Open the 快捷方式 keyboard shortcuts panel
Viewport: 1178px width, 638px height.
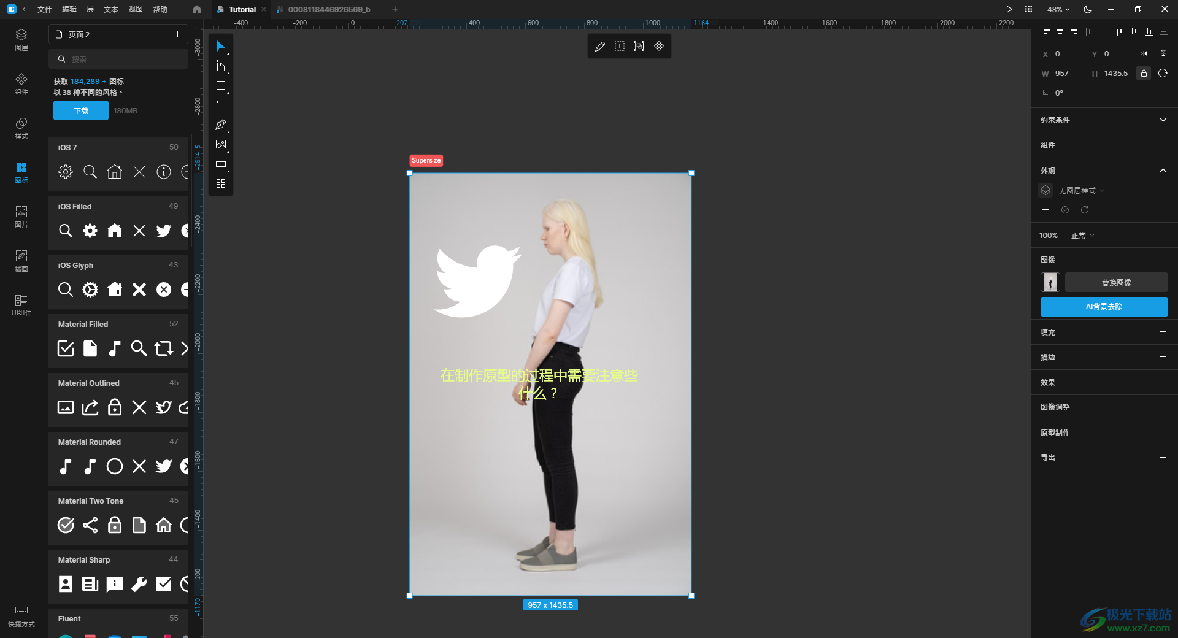21,616
